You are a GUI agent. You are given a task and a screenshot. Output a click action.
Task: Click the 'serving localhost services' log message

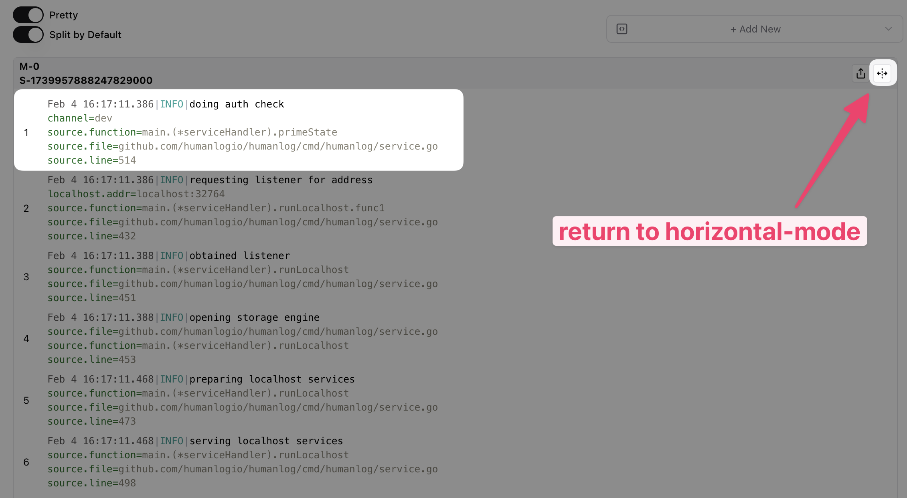266,441
